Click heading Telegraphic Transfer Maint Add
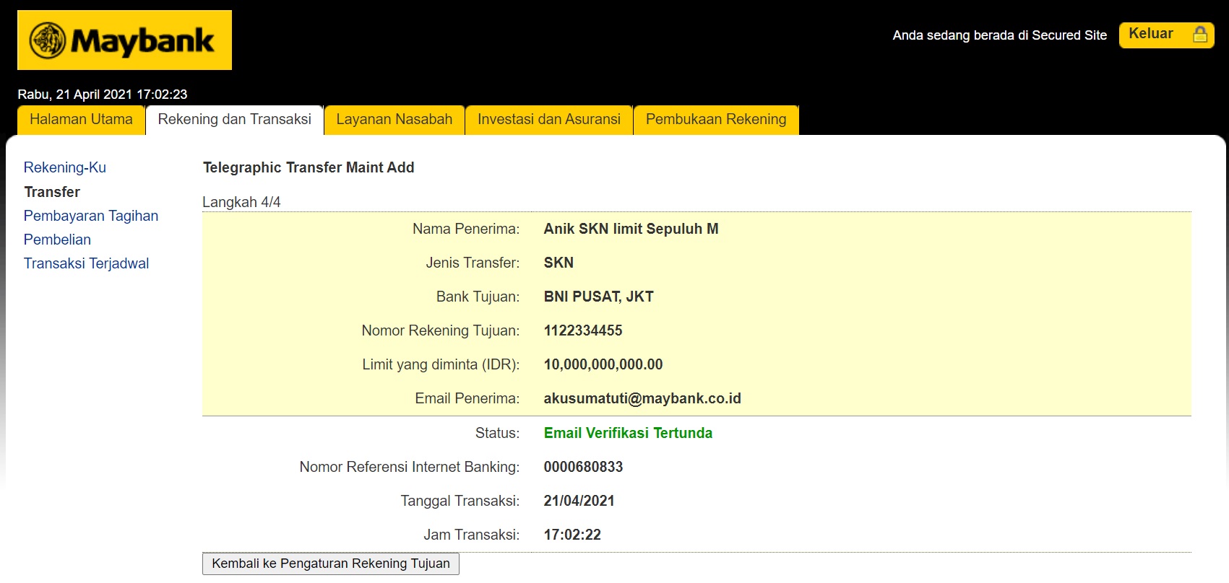Screen dimensions: 1229x583 pos(309,167)
